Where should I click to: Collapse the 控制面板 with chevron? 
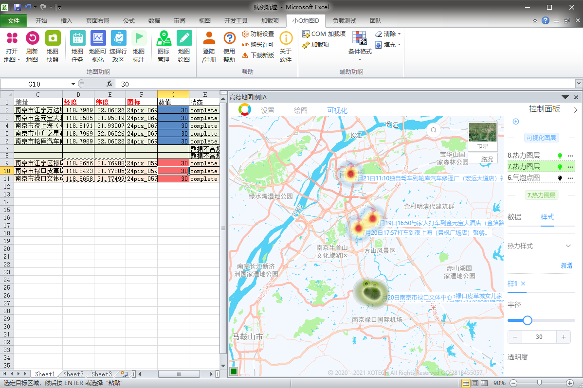(x=576, y=109)
